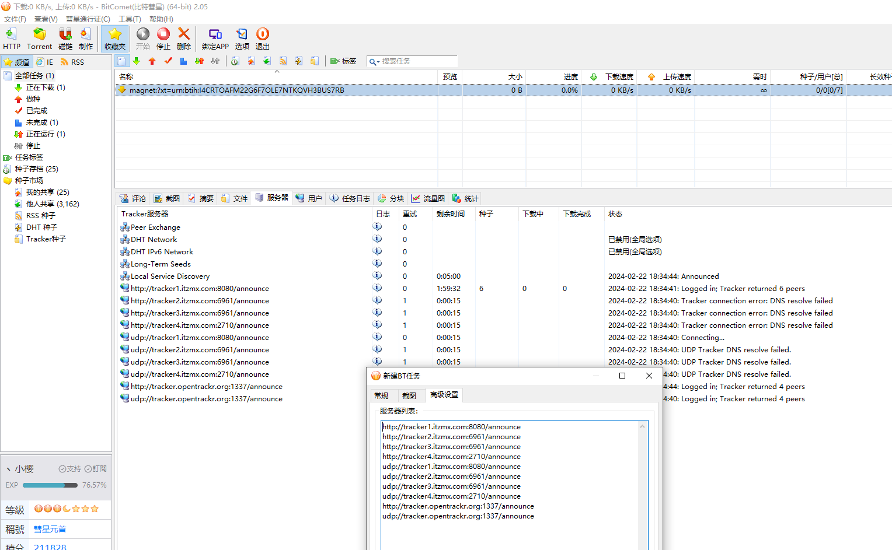Open the 任务日志 task log tab
Image resolution: width=892 pixels, height=550 pixels.
[x=350, y=198]
